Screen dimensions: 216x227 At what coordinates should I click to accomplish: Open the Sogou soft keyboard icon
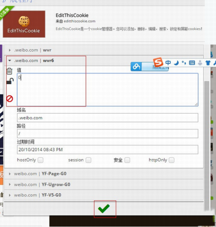[192, 63]
